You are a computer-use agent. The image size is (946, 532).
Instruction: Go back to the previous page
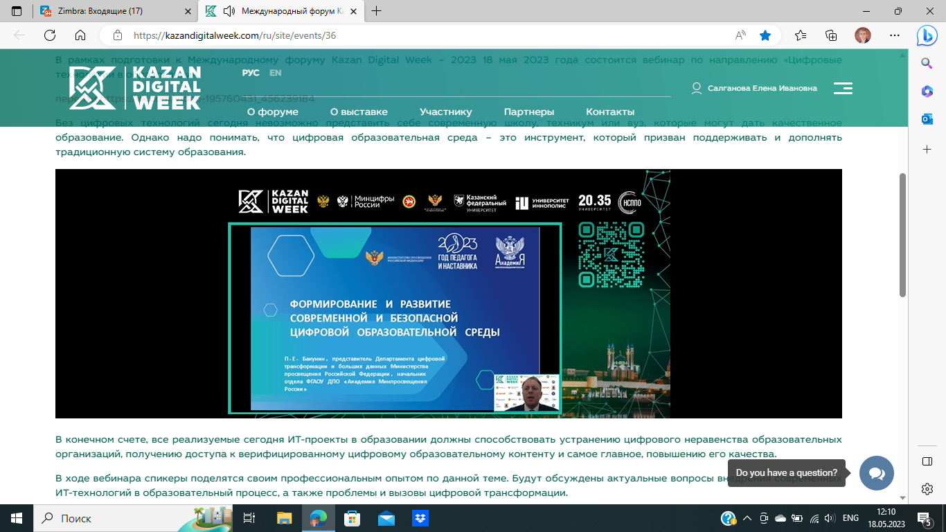point(19,35)
